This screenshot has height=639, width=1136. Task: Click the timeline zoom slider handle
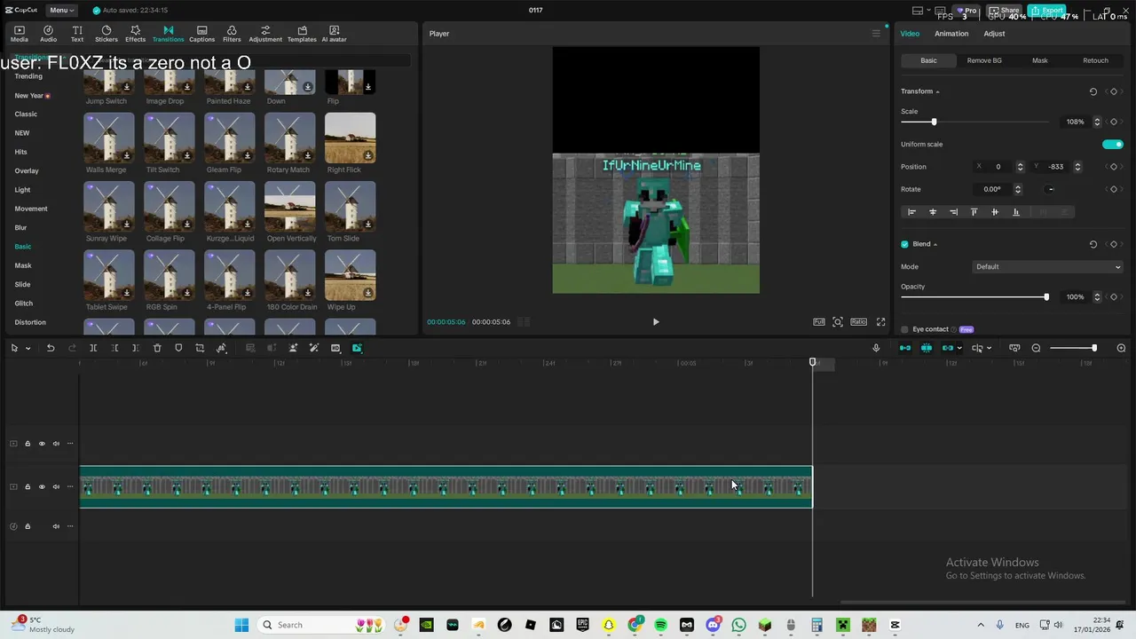point(1094,348)
